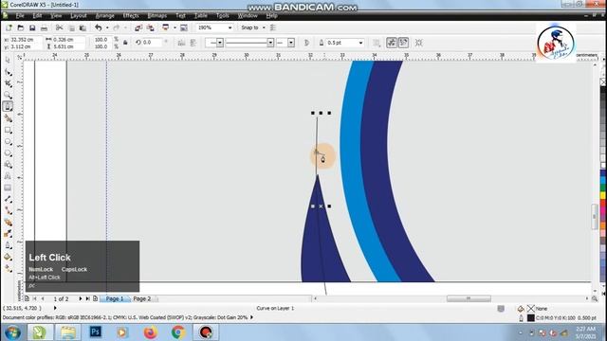The image size is (607, 341).
Task: Click the Copy icon
Action: [72, 27]
